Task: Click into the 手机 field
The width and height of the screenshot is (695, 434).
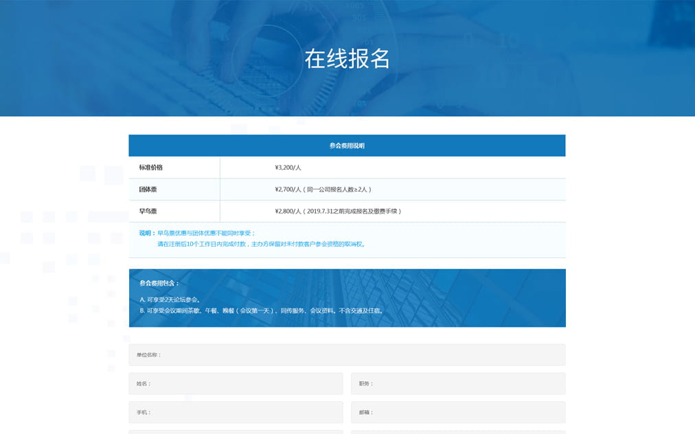Action: [x=236, y=412]
